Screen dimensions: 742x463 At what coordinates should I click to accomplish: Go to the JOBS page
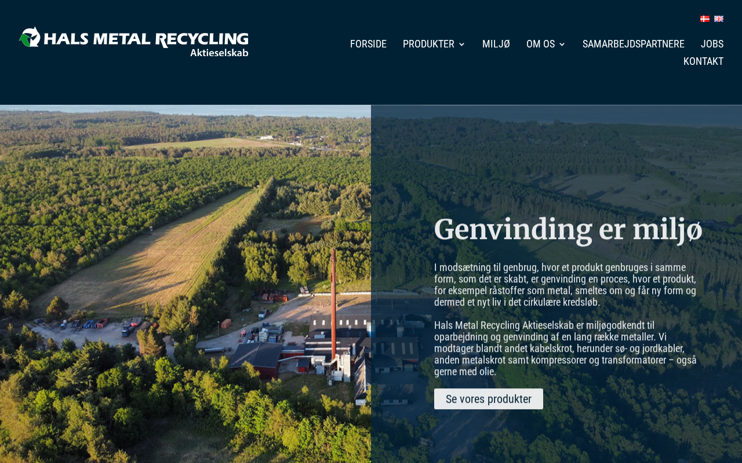712,44
